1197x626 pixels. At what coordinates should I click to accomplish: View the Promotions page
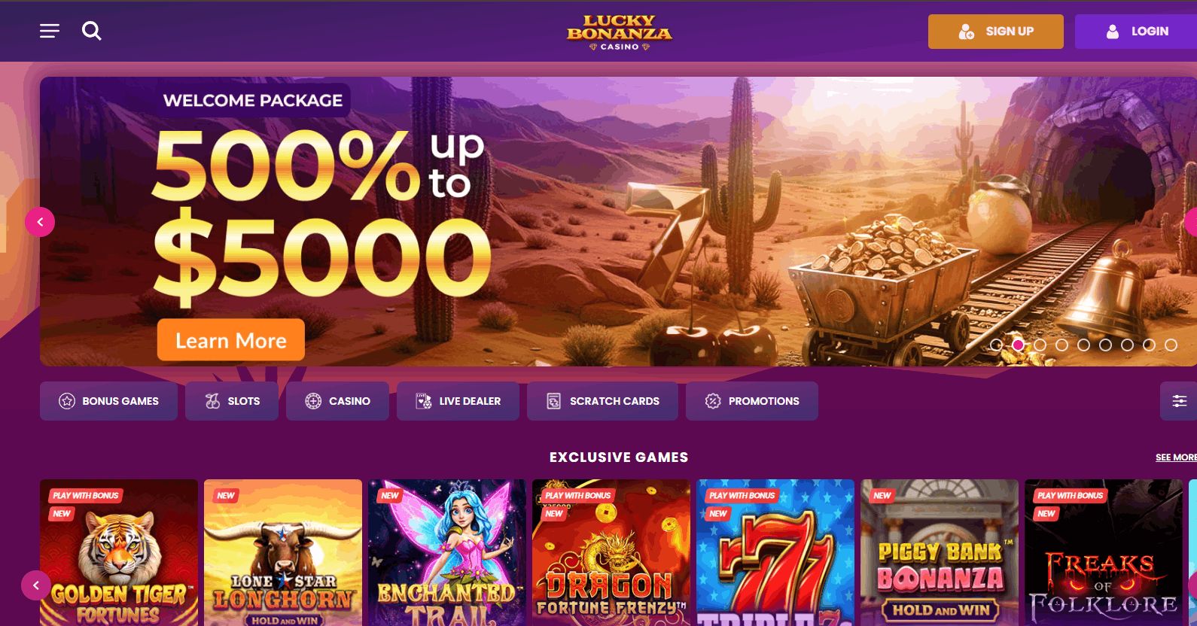751,401
